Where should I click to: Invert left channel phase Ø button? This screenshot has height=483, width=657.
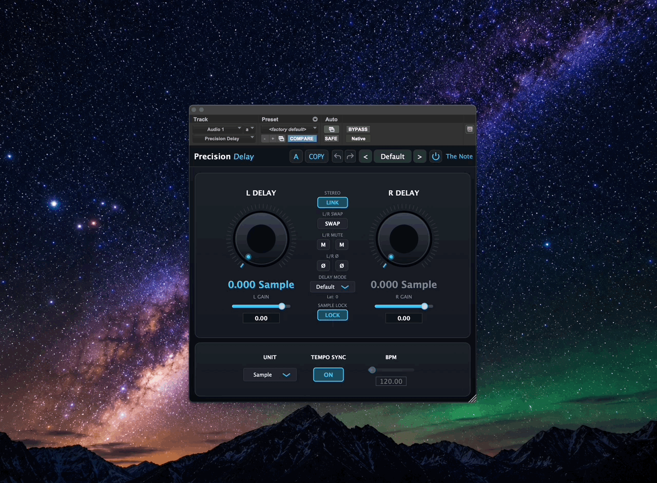(323, 266)
